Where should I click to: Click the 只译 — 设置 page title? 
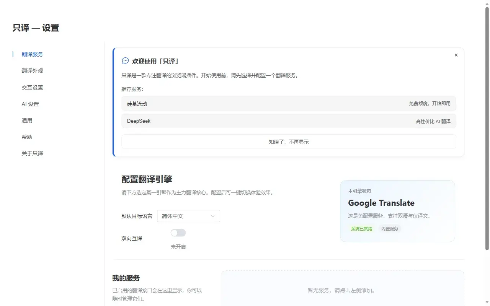36,28
